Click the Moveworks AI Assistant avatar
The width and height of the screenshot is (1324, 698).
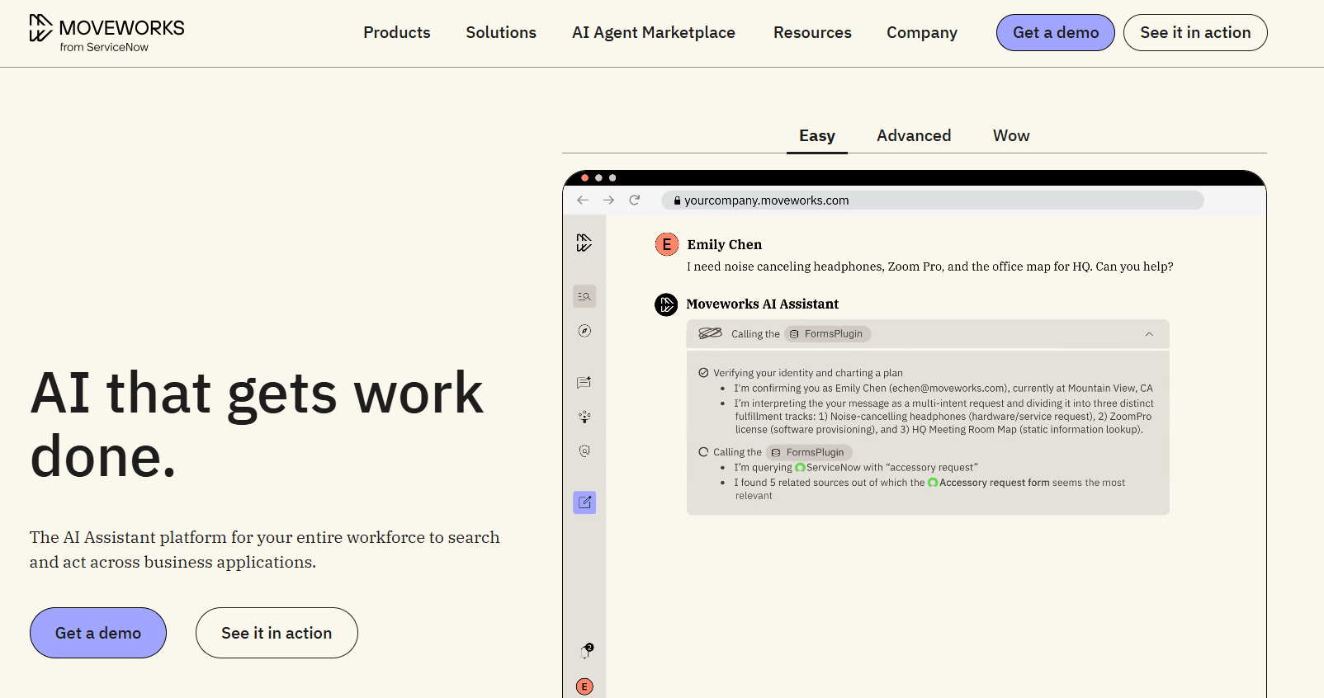click(x=666, y=304)
